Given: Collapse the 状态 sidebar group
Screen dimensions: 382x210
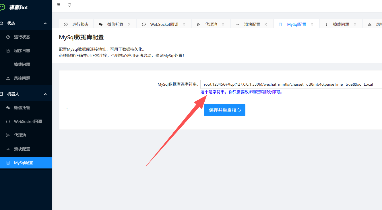Looking at the screenshot, I should pyautogui.click(x=45, y=23).
